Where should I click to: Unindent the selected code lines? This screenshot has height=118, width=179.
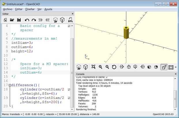coord(40,20)
